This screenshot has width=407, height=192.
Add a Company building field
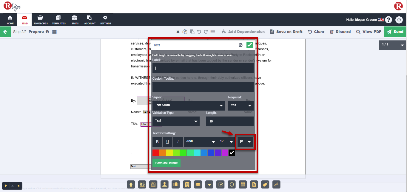[187, 185]
